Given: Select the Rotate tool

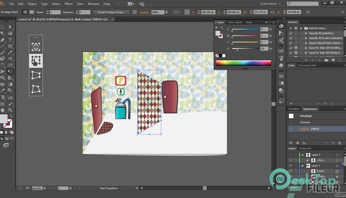Looking at the screenshot, I should [x=2, y=65].
